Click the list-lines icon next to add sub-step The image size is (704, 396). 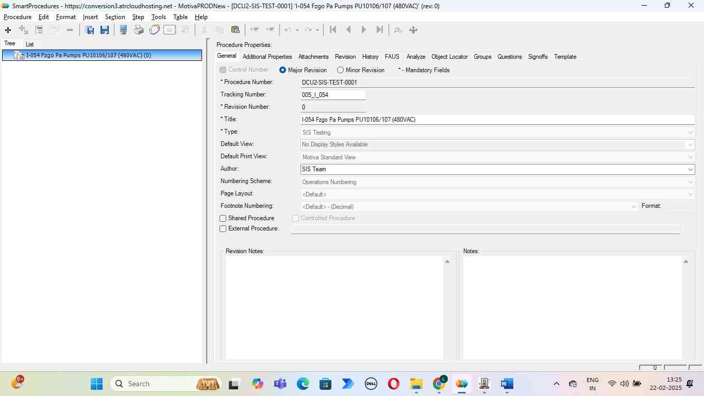tap(39, 30)
